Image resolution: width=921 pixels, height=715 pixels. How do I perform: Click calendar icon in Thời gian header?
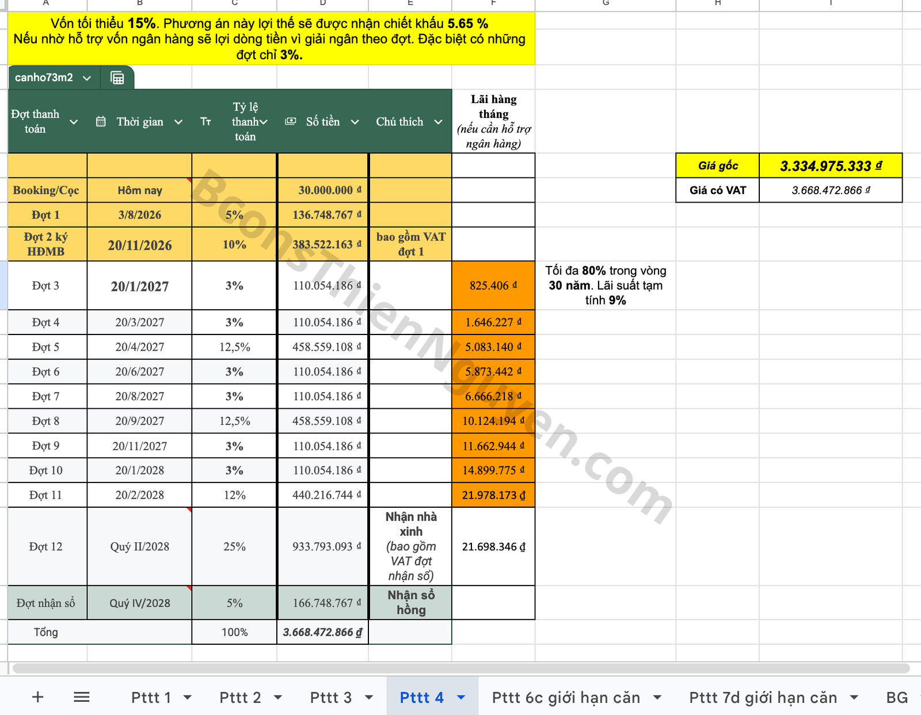[x=101, y=121]
